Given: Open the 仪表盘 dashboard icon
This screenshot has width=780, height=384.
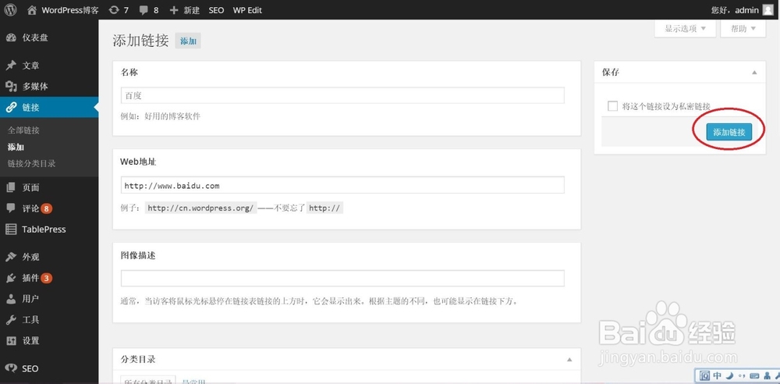Looking at the screenshot, I should 11,37.
